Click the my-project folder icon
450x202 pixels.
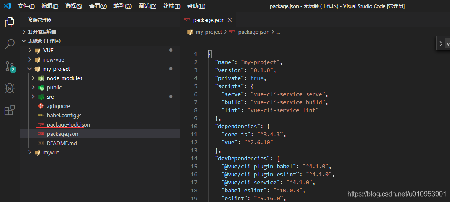38,69
